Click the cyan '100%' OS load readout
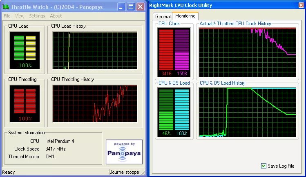306x177 pixels. (182, 133)
